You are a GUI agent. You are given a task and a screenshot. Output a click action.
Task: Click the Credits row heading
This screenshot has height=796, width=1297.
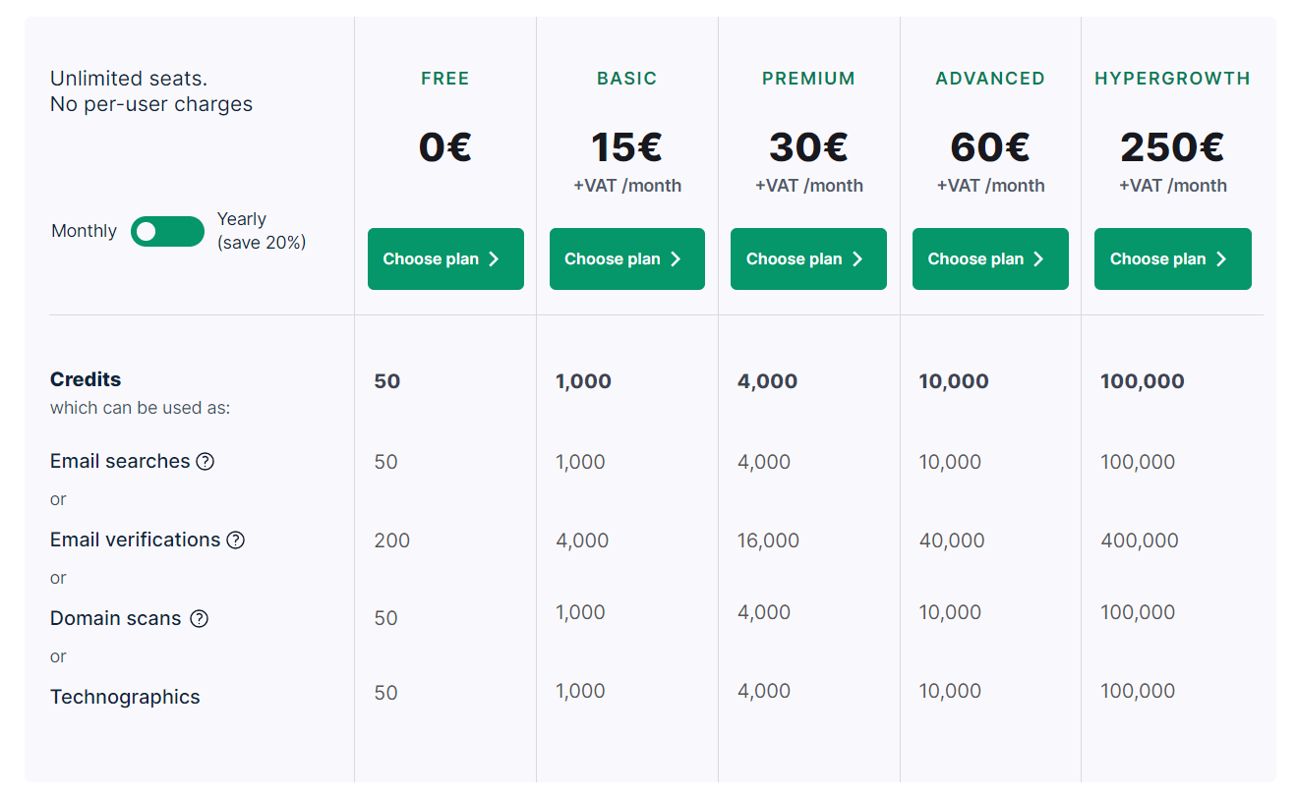point(86,380)
